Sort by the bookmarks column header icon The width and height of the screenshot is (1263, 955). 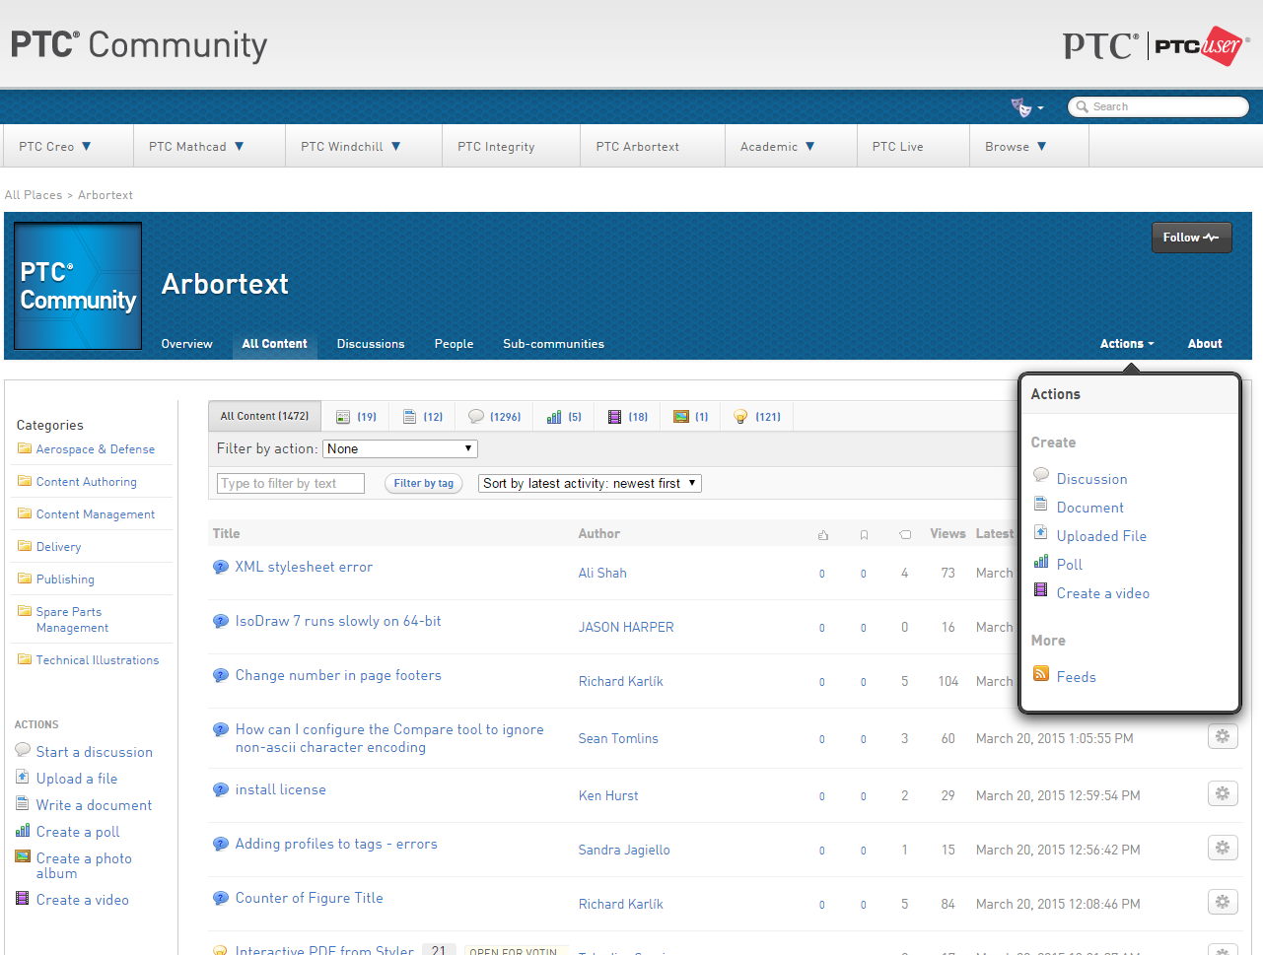tap(864, 535)
